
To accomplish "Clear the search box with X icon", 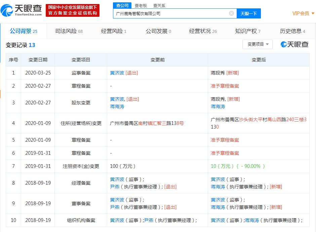I will [231, 13].
